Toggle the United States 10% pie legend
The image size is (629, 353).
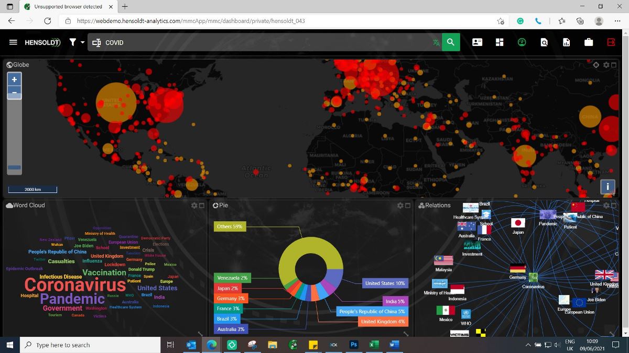385,283
